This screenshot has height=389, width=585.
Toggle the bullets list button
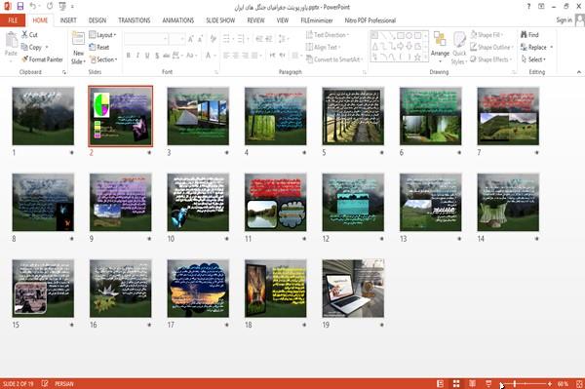227,39
